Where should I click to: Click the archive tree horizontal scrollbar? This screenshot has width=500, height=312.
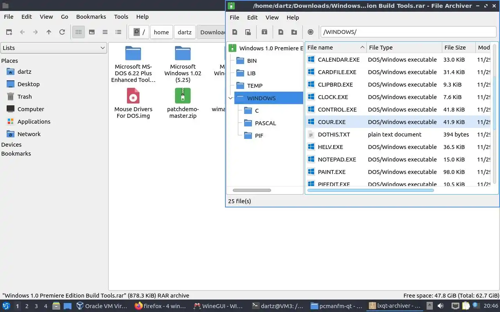252,190
